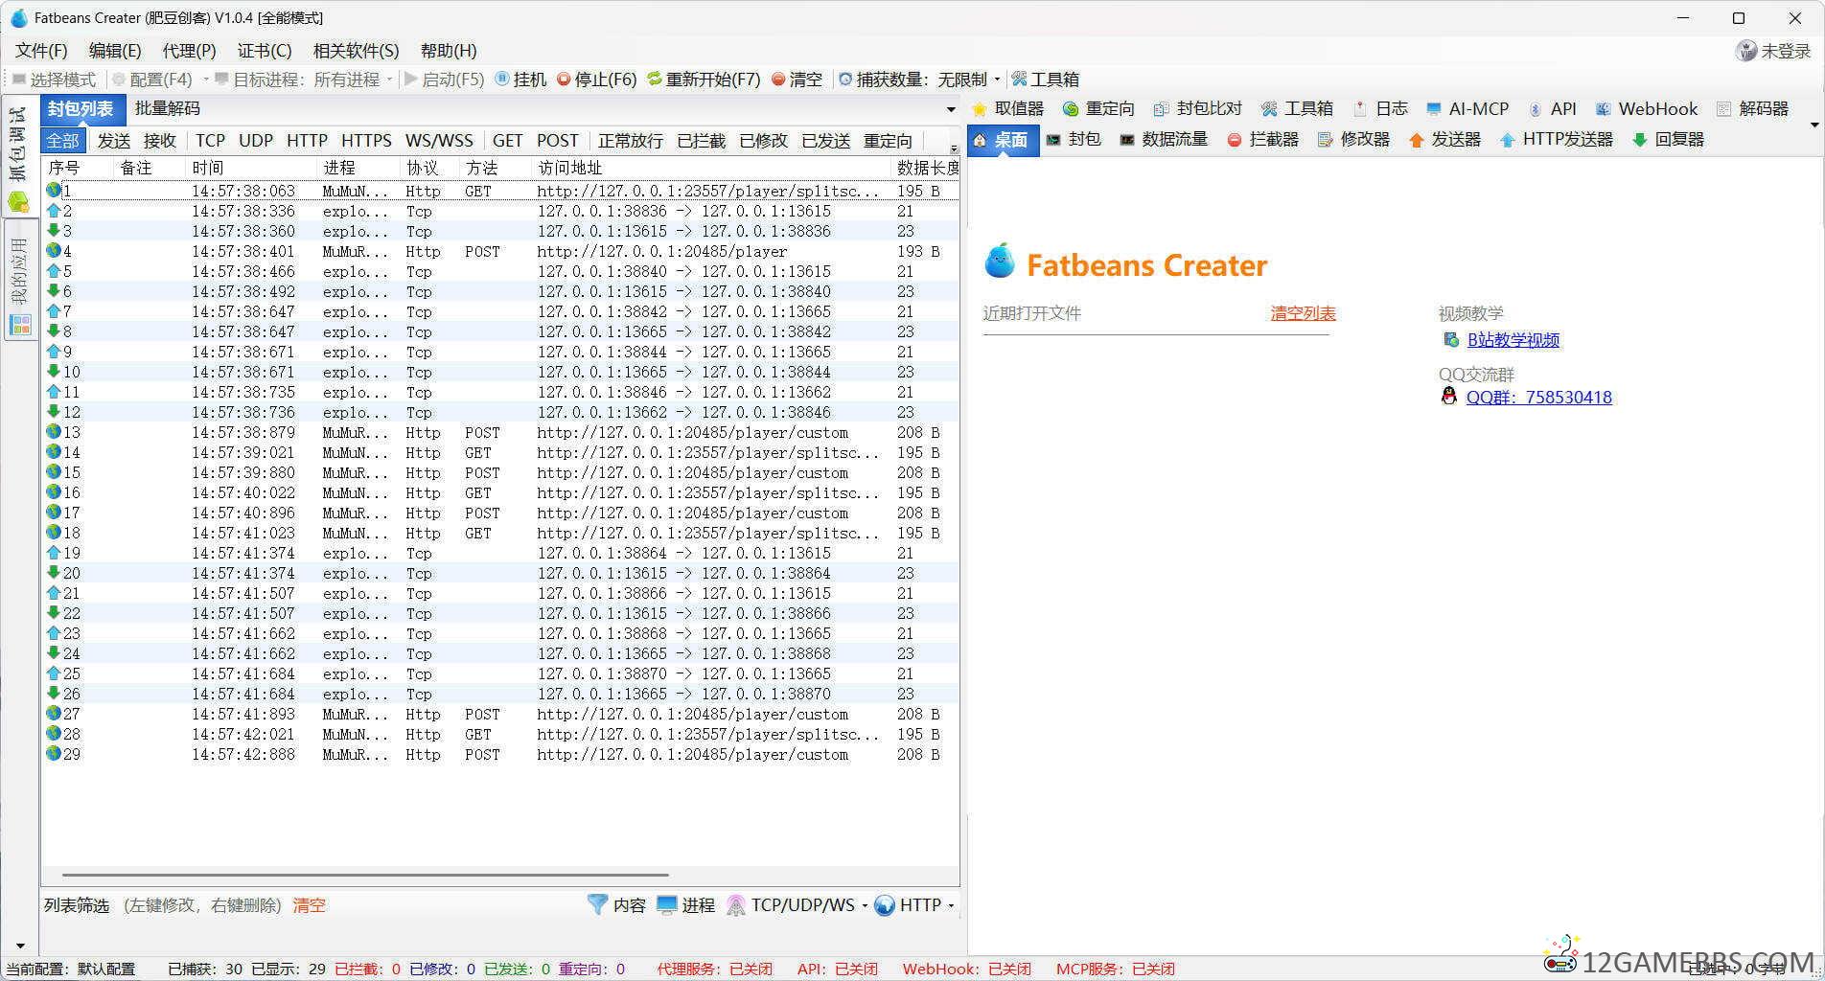This screenshot has height=981, width=1825.
Task: Expand 目标进程 所有进程 dropdown
Action: [389, 80]
